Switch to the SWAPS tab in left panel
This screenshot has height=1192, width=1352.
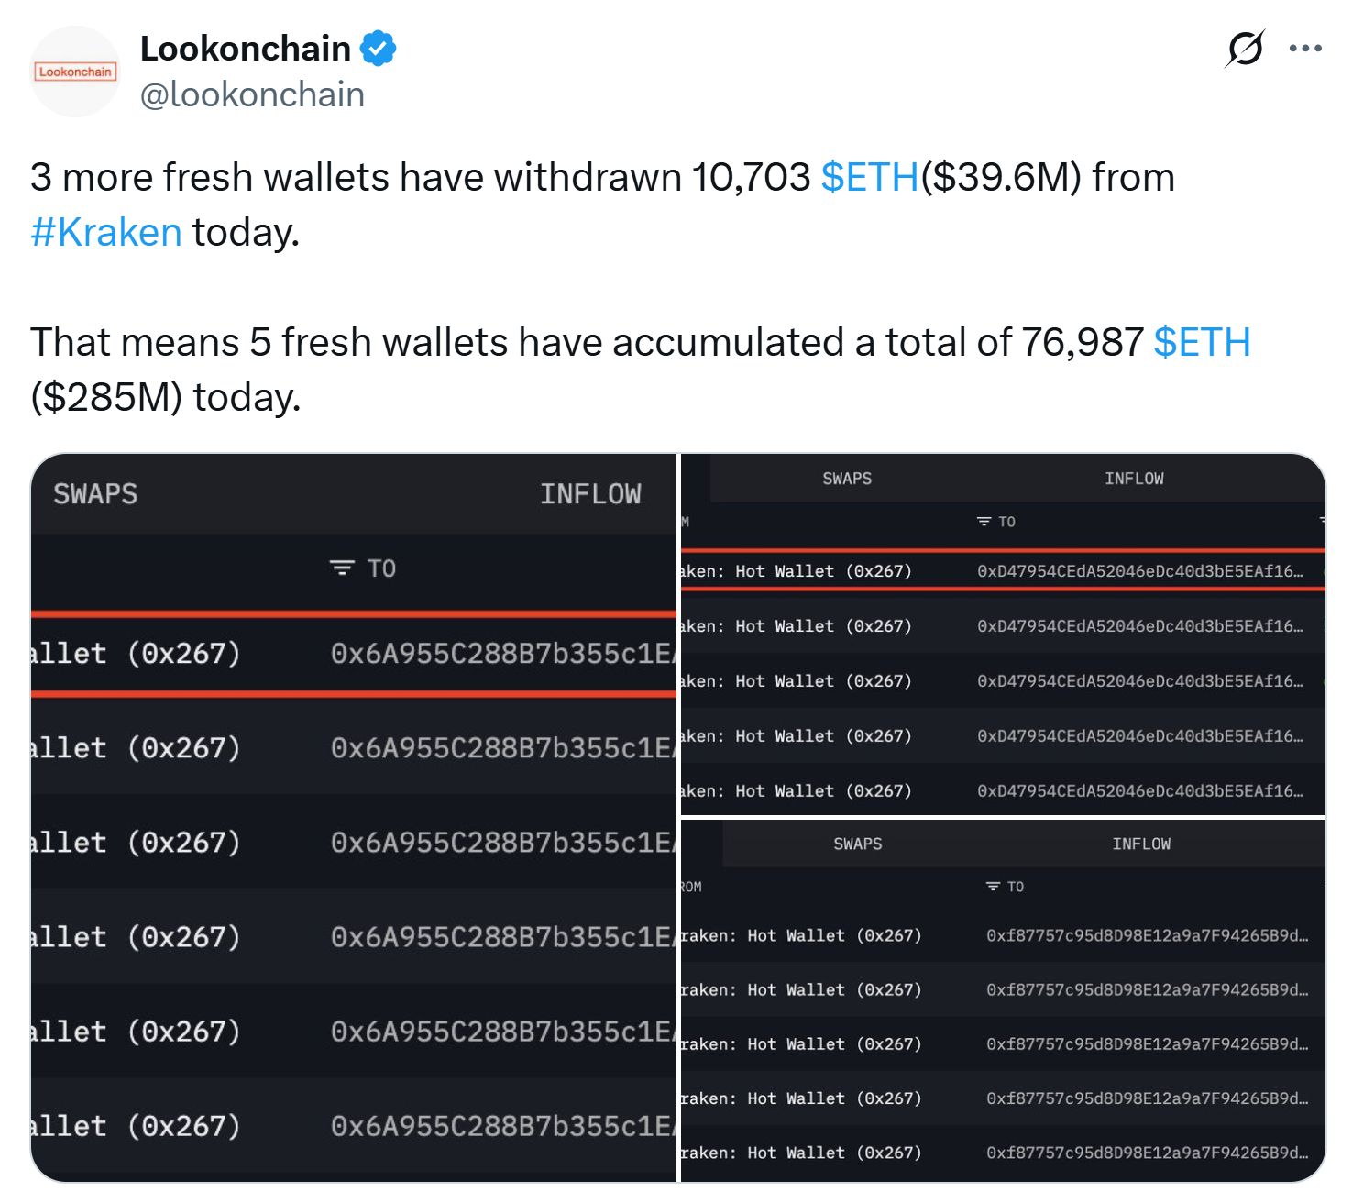tap(95, 494)
